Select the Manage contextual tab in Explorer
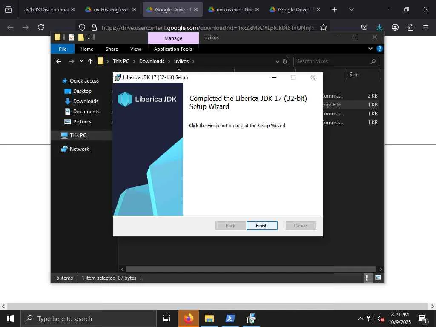Screen dimensions: 436x327 pyautogui.click(x=173, y=38)
